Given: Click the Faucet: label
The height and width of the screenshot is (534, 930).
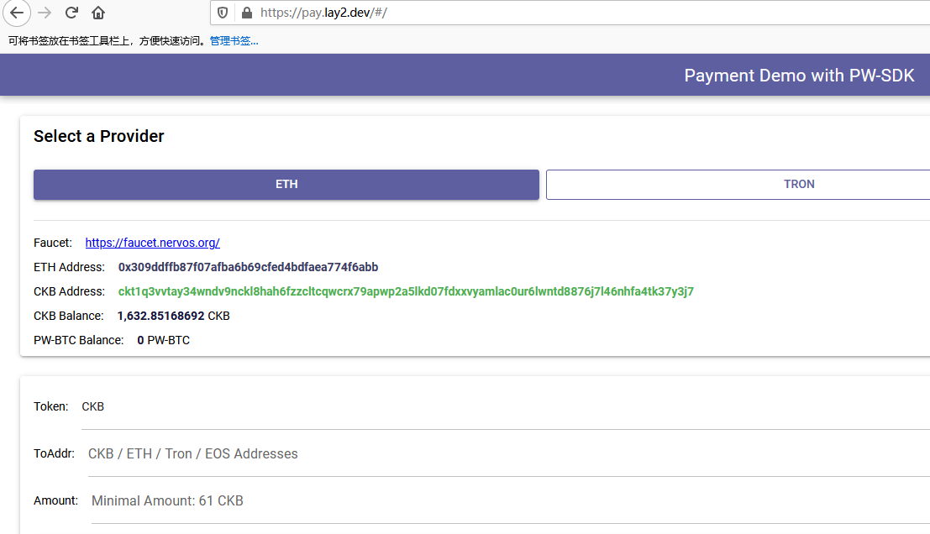Looking at the screenshot, I should 53,243.
